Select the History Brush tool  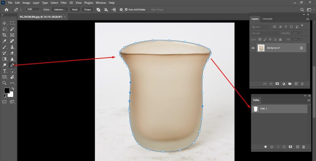click(4, 53)
